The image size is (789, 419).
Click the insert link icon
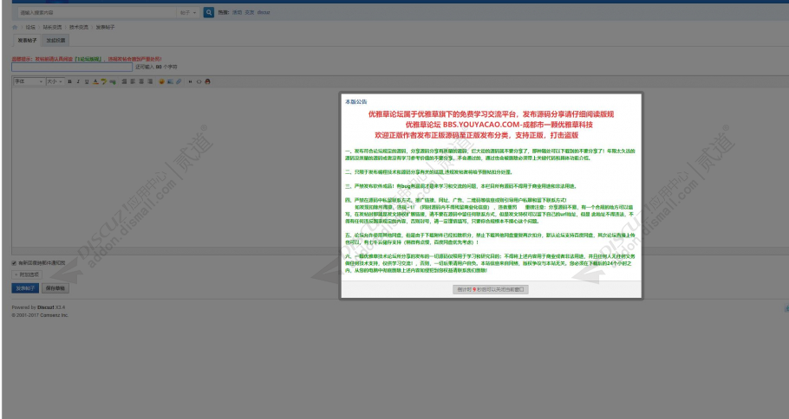click(x=113, y=81)
